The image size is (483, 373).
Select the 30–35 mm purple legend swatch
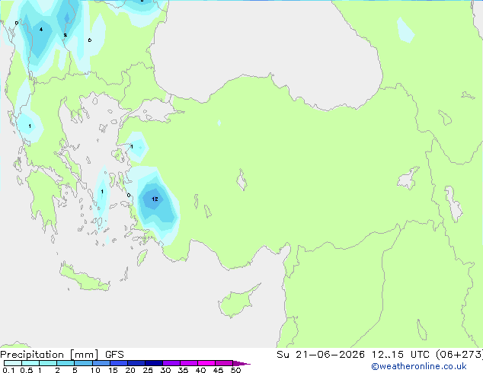(x=171, y=363)
